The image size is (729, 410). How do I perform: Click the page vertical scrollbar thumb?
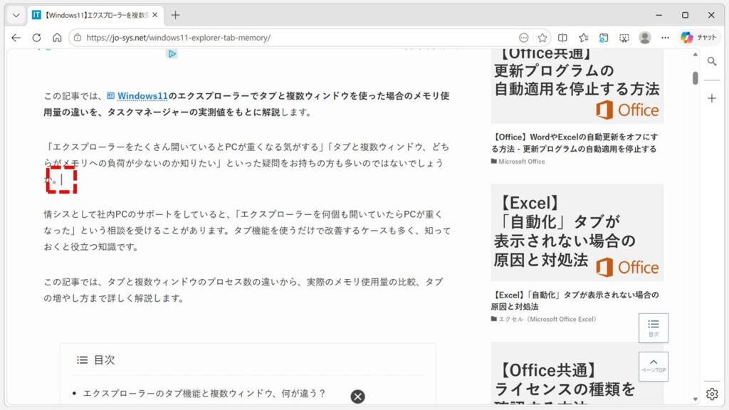[695, 78]
